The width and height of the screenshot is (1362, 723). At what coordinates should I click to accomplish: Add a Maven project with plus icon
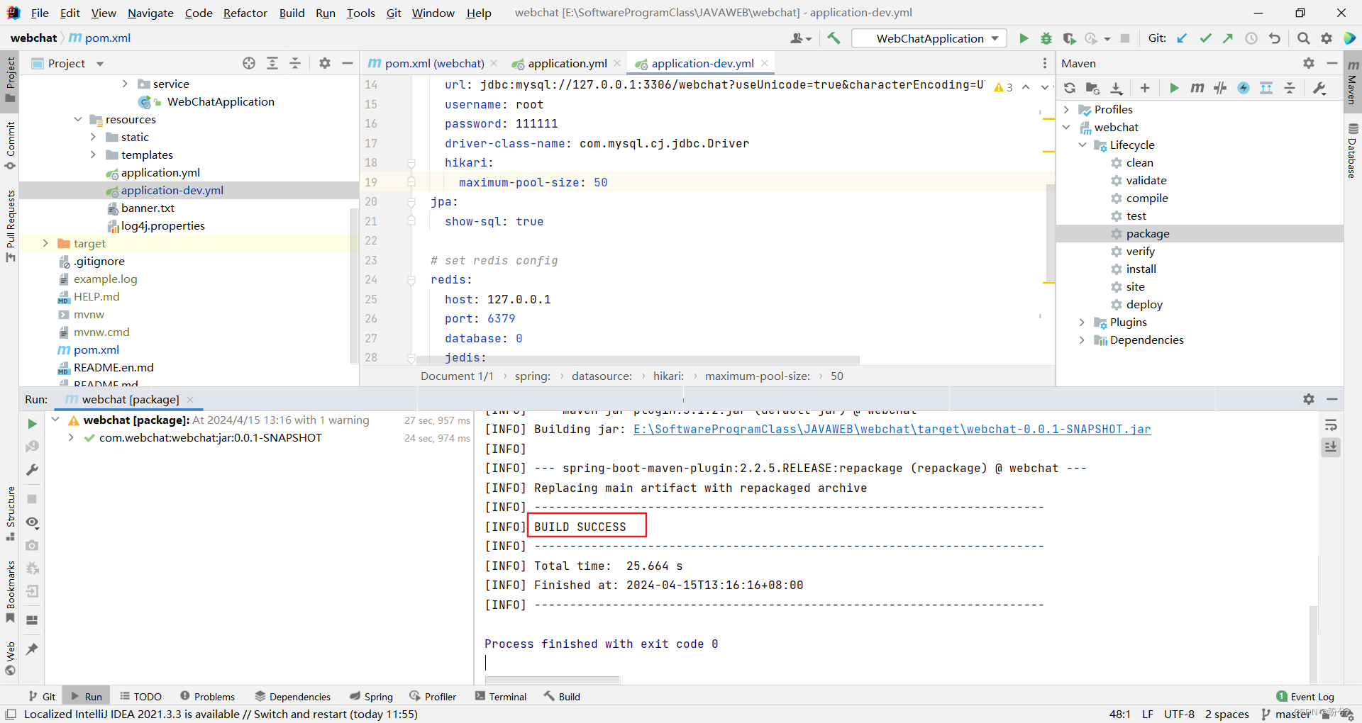coord(1145,88)
